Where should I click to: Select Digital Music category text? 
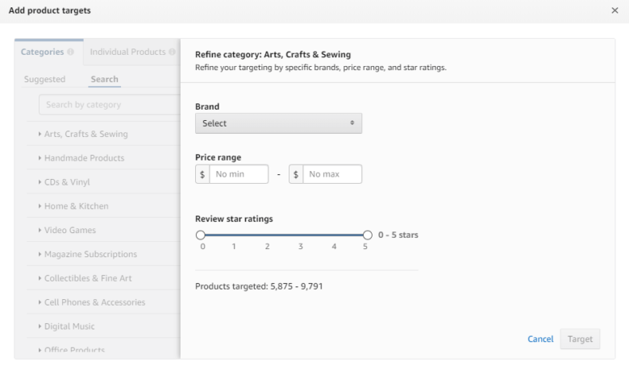click(69, 326)
